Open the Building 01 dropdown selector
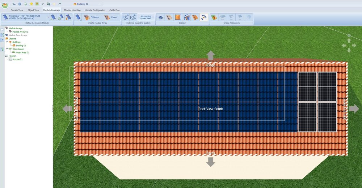This screenshot has width=362, height=188. point(100,4)
